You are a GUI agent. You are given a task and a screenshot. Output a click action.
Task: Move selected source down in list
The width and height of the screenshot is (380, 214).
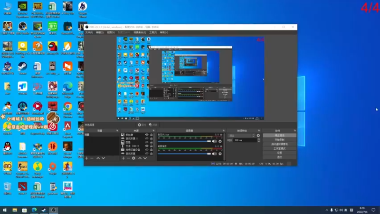(x=145, y=158)
